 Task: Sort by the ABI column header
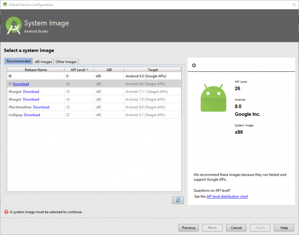(109, 70)
